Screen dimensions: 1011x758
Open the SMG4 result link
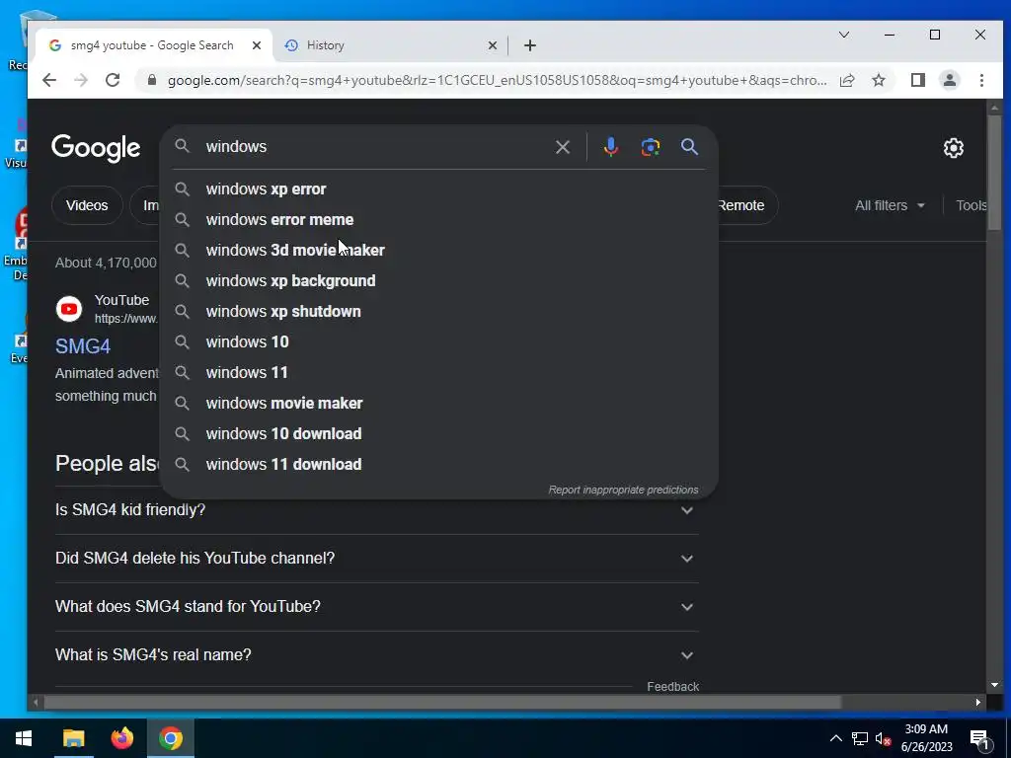tap(83, 346)
